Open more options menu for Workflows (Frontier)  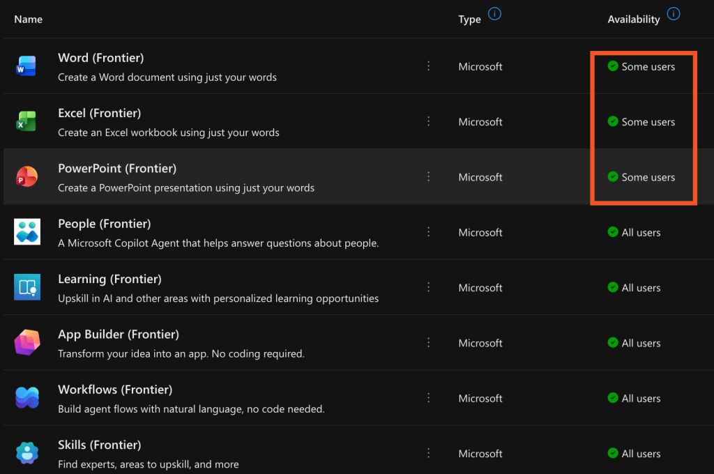pyautogui.click(x=428, y=398)
